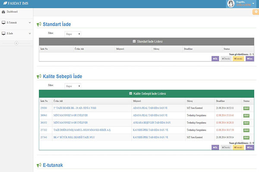
Task: Click İlk button in Kalite Sebepli pager
Action: tap(215, 147)
